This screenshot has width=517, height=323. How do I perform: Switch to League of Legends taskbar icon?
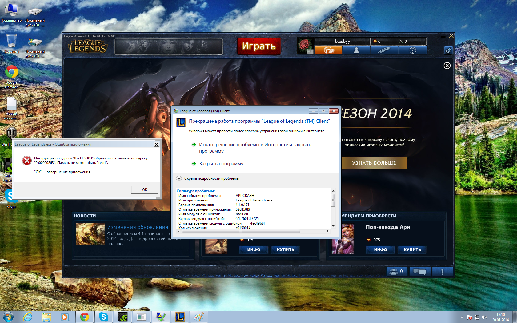coord(180,317)
